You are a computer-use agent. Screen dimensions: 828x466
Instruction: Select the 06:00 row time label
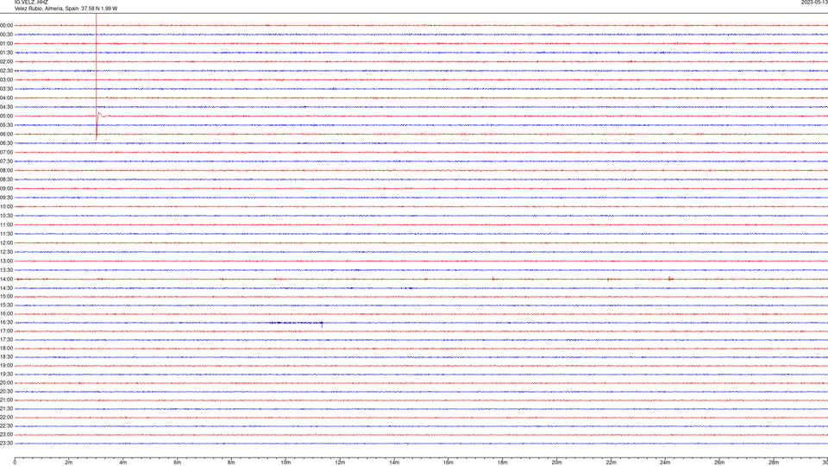(x=6, y=135)
